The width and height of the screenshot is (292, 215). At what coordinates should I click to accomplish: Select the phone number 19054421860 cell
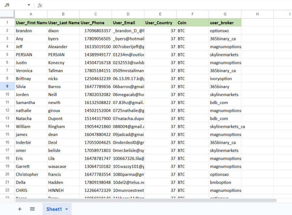[96, 127]
